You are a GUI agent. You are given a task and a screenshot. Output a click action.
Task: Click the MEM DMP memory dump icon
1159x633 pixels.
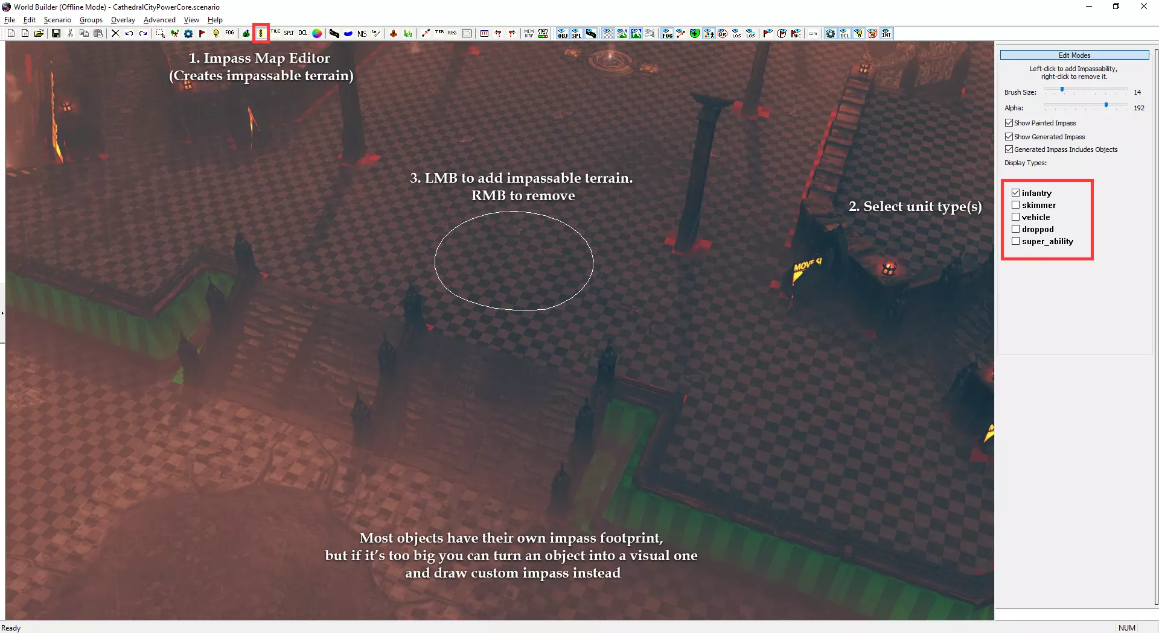[x=529, y=34]
